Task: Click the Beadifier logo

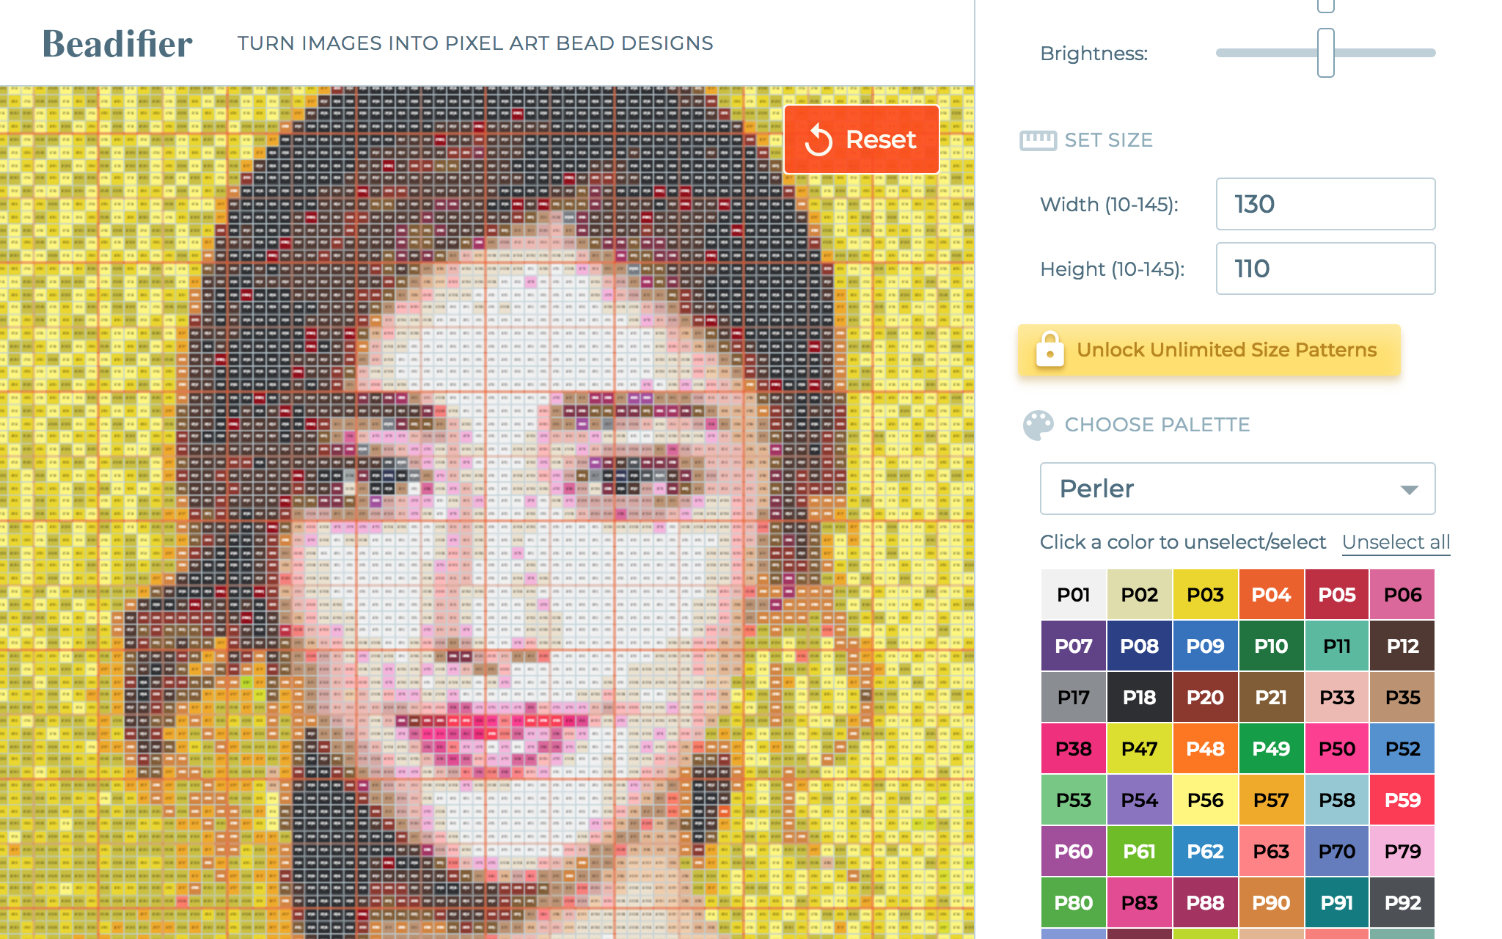Action: pyautogui.click(x=117, y=44)
